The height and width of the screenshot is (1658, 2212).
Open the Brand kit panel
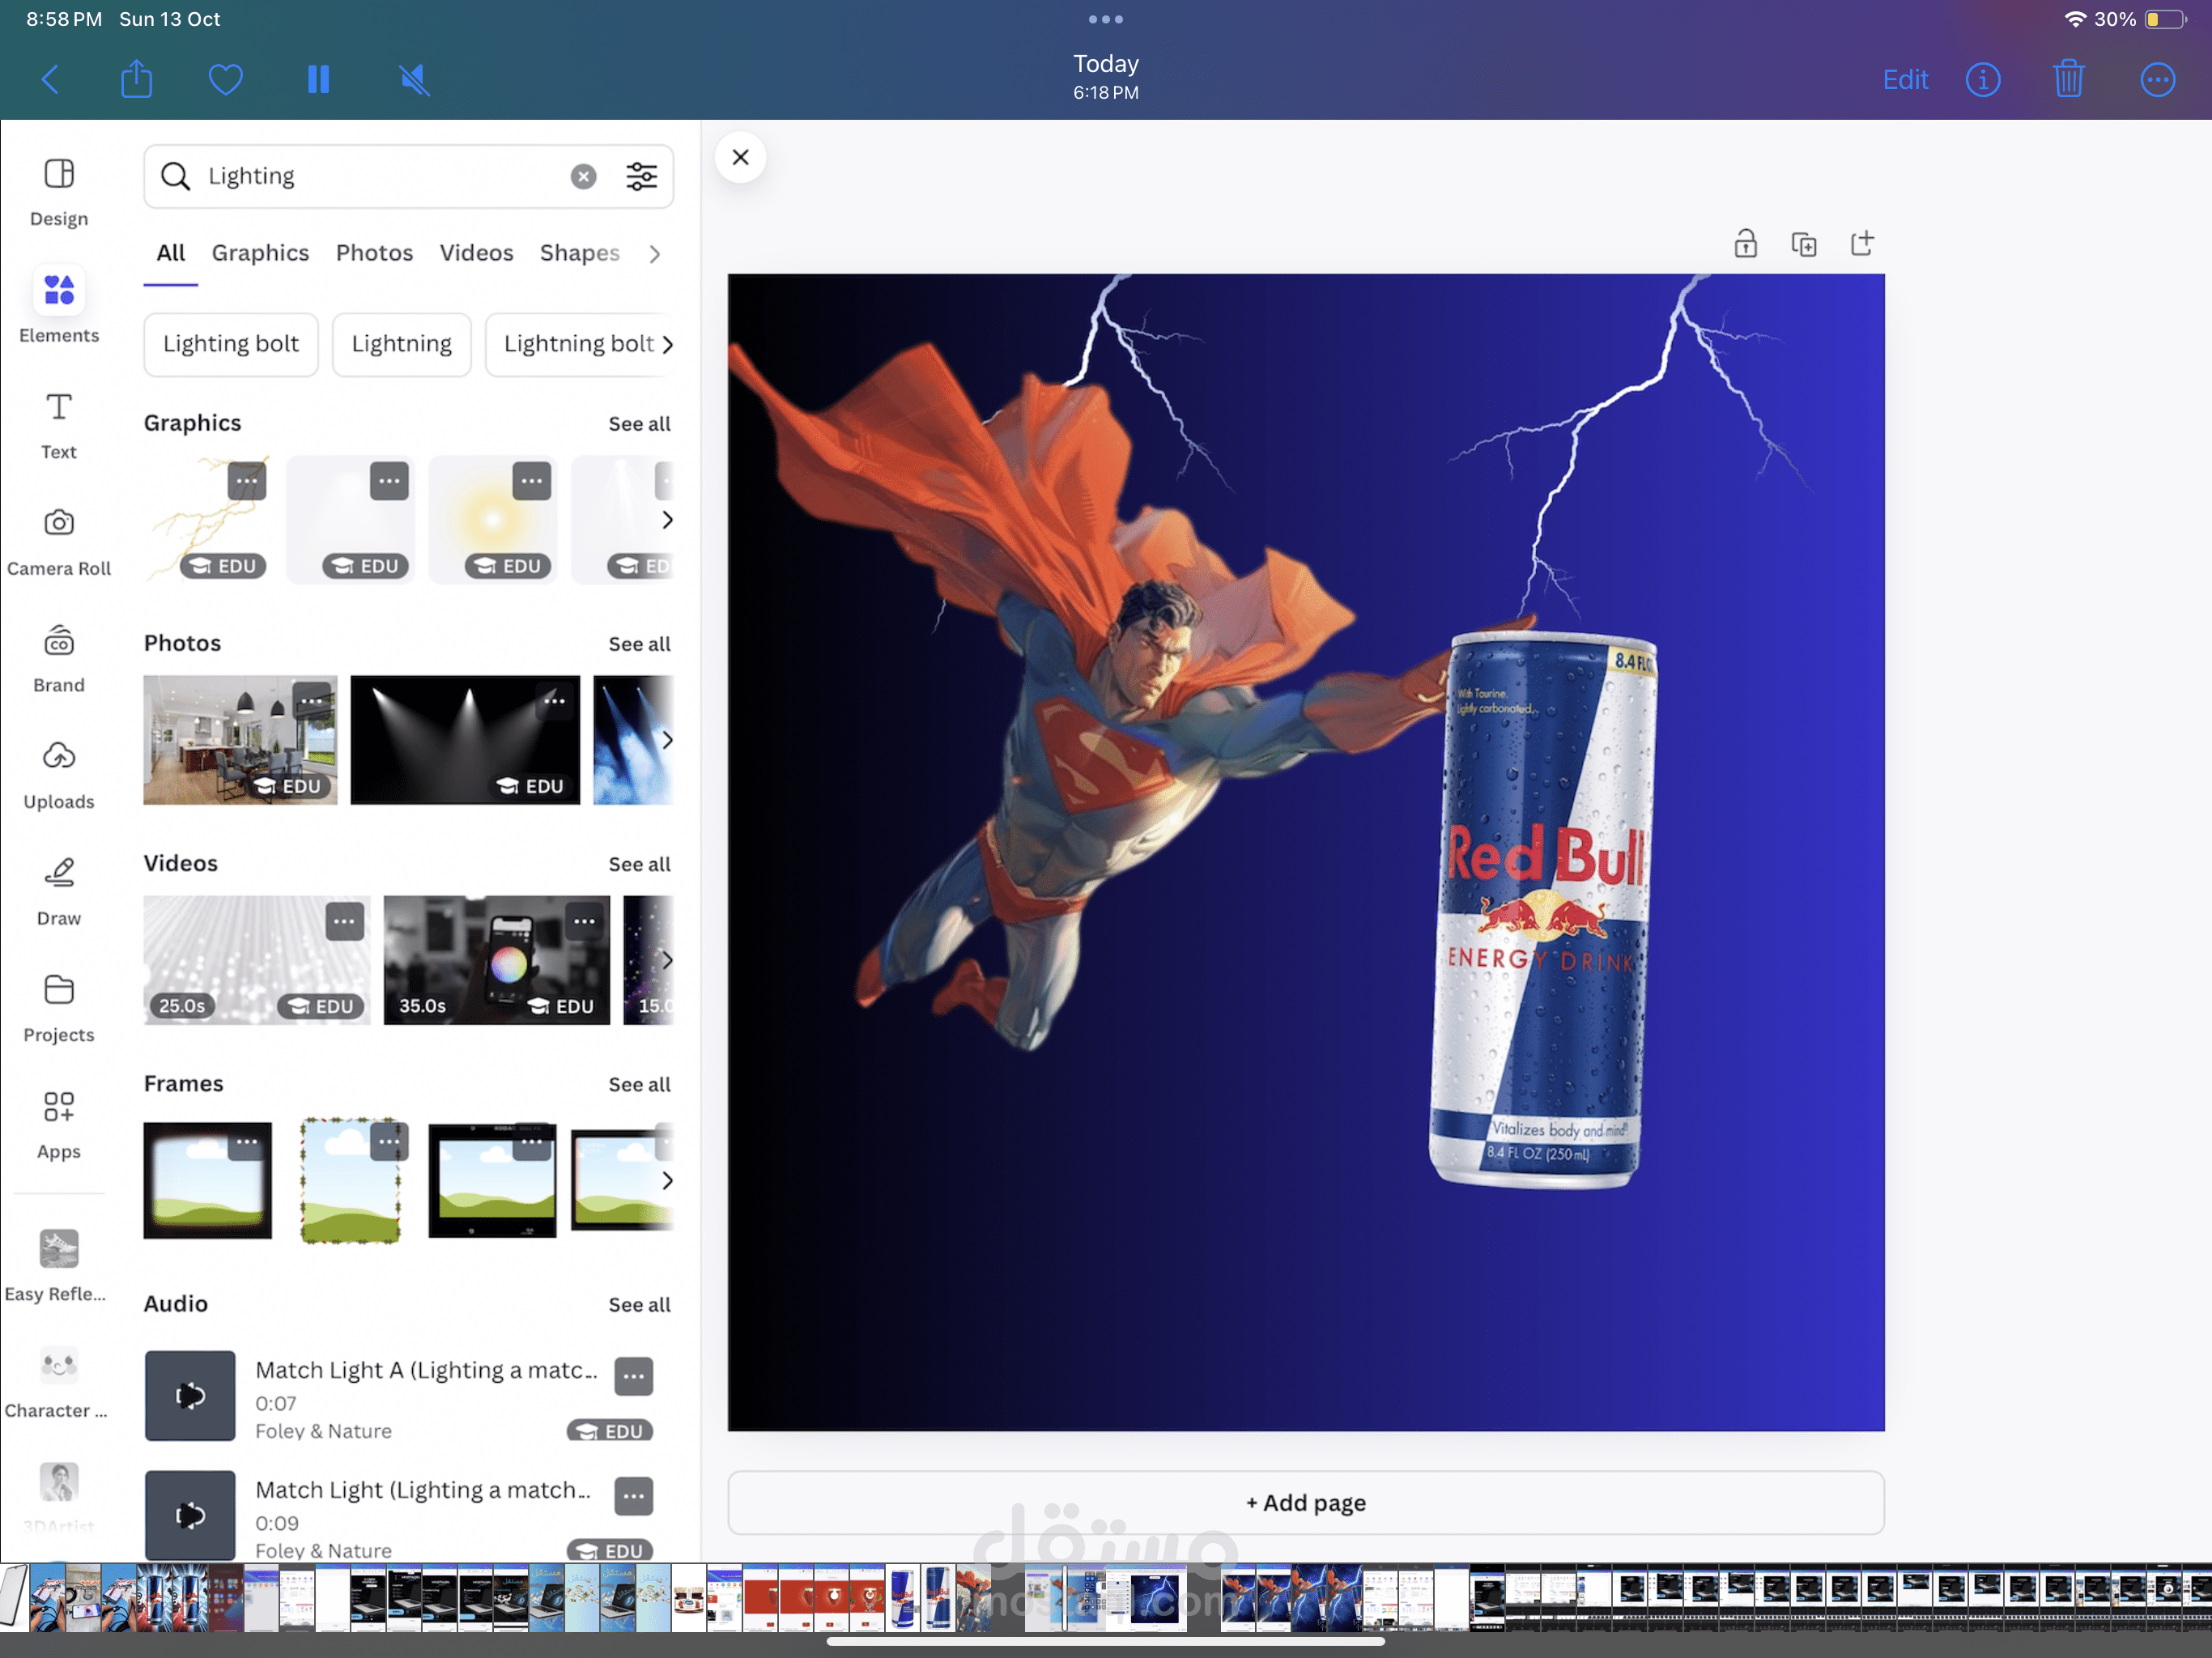tap(58, 657)
